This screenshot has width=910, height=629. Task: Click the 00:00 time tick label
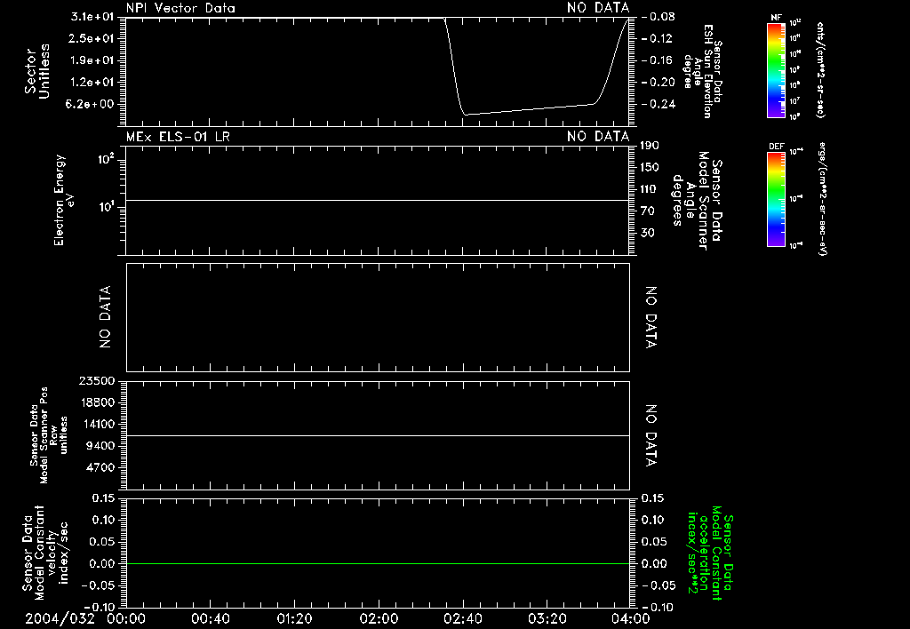pyautogui.click(x=125, y=618)
